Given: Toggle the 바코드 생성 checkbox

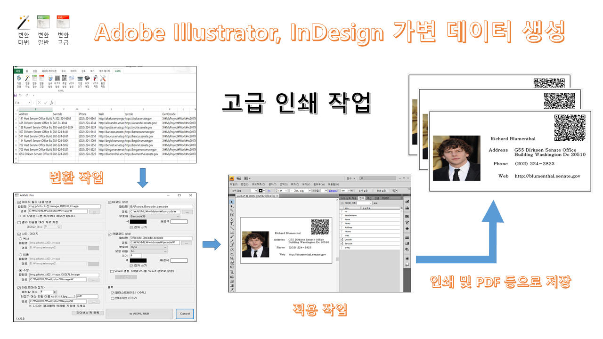Looking at the screenshot, I should [x=110, y=202].
